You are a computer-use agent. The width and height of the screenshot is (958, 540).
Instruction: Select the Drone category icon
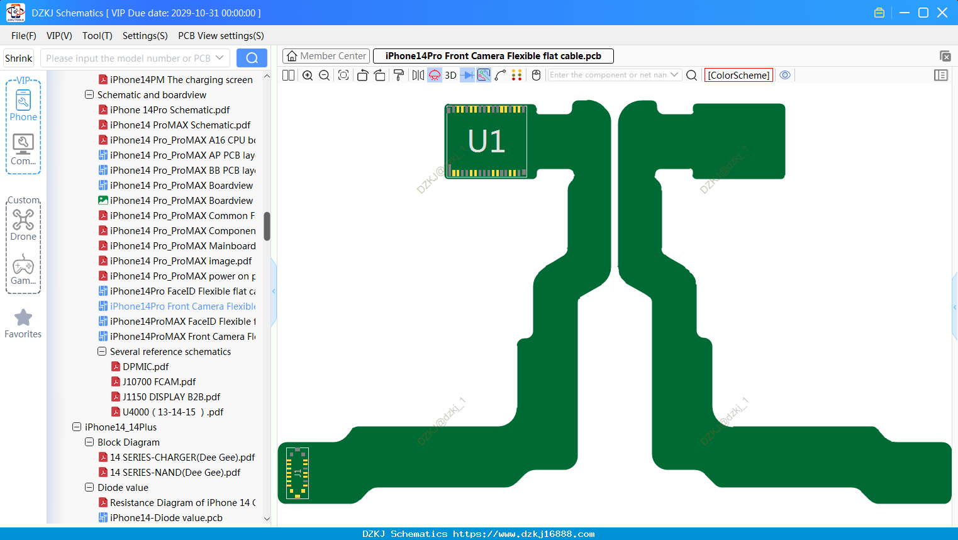(x=23, y=225)
